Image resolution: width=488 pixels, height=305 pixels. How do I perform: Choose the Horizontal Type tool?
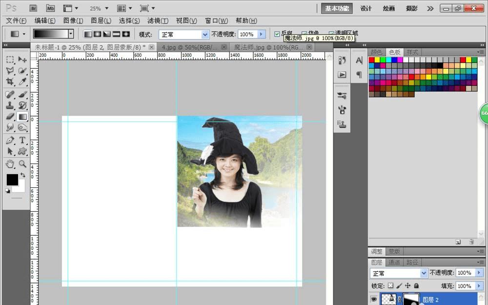click(x=22, y=140)
